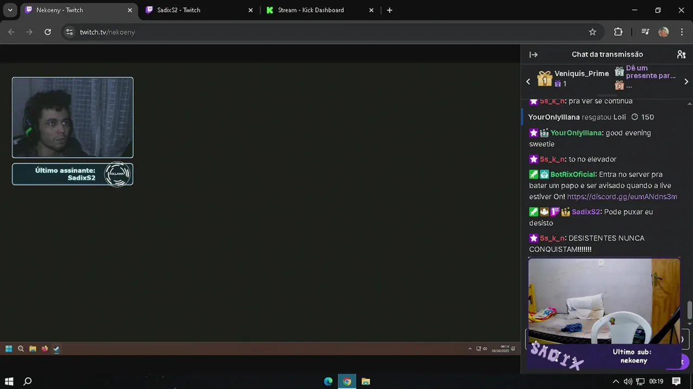This screenshot has height=389, width=693.
Task: Open the discord.gg invite link
Action: click(622, 197)
